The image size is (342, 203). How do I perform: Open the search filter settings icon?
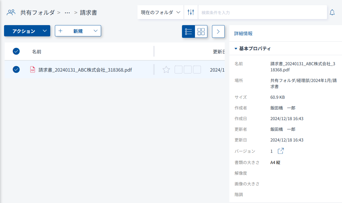[x=191, y=12]
